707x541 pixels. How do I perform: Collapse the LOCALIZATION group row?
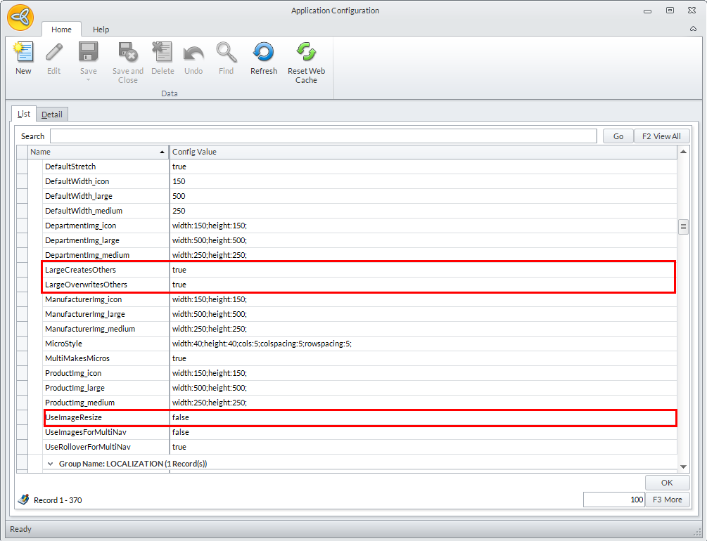click(51, 464)
